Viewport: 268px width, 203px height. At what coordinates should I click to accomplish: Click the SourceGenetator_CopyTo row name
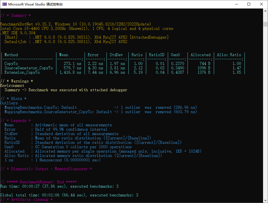(x=28, y=68)
